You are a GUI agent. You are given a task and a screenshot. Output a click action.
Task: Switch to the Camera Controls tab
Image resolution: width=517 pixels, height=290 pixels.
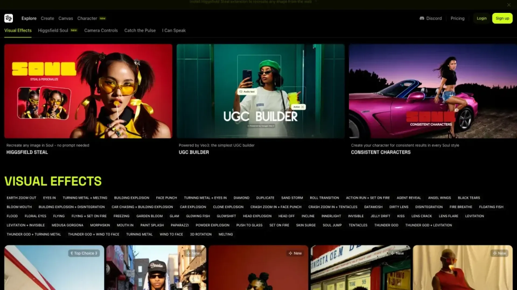101,30
